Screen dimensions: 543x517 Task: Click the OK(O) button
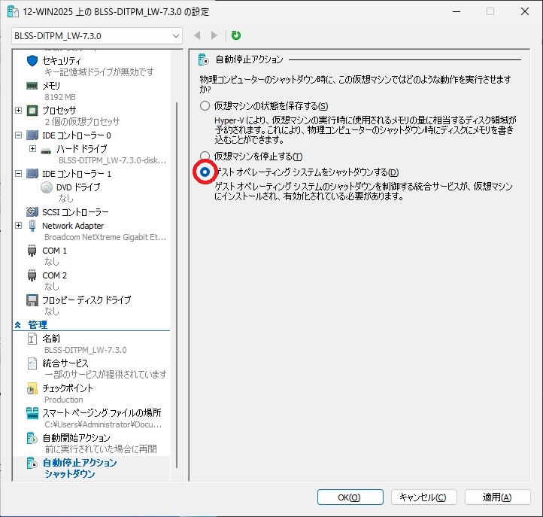pos(350,497)
